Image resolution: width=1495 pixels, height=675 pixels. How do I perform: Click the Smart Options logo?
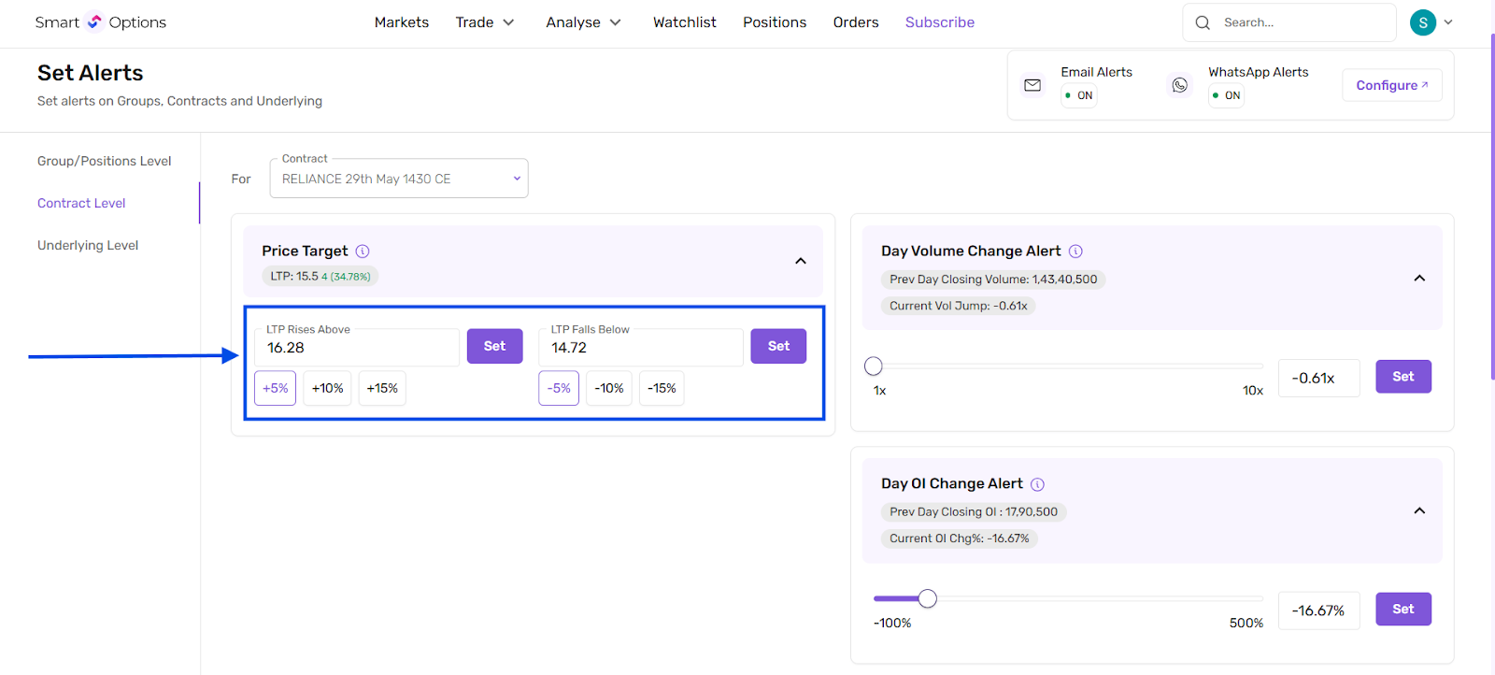click(x=100, y=22)
